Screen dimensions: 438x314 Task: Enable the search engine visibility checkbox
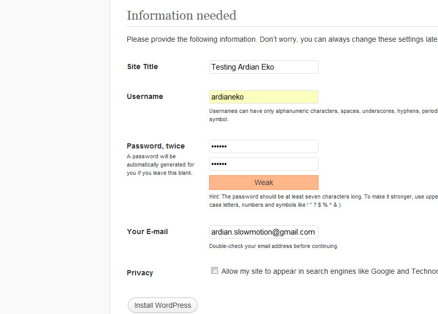point(214,271)
